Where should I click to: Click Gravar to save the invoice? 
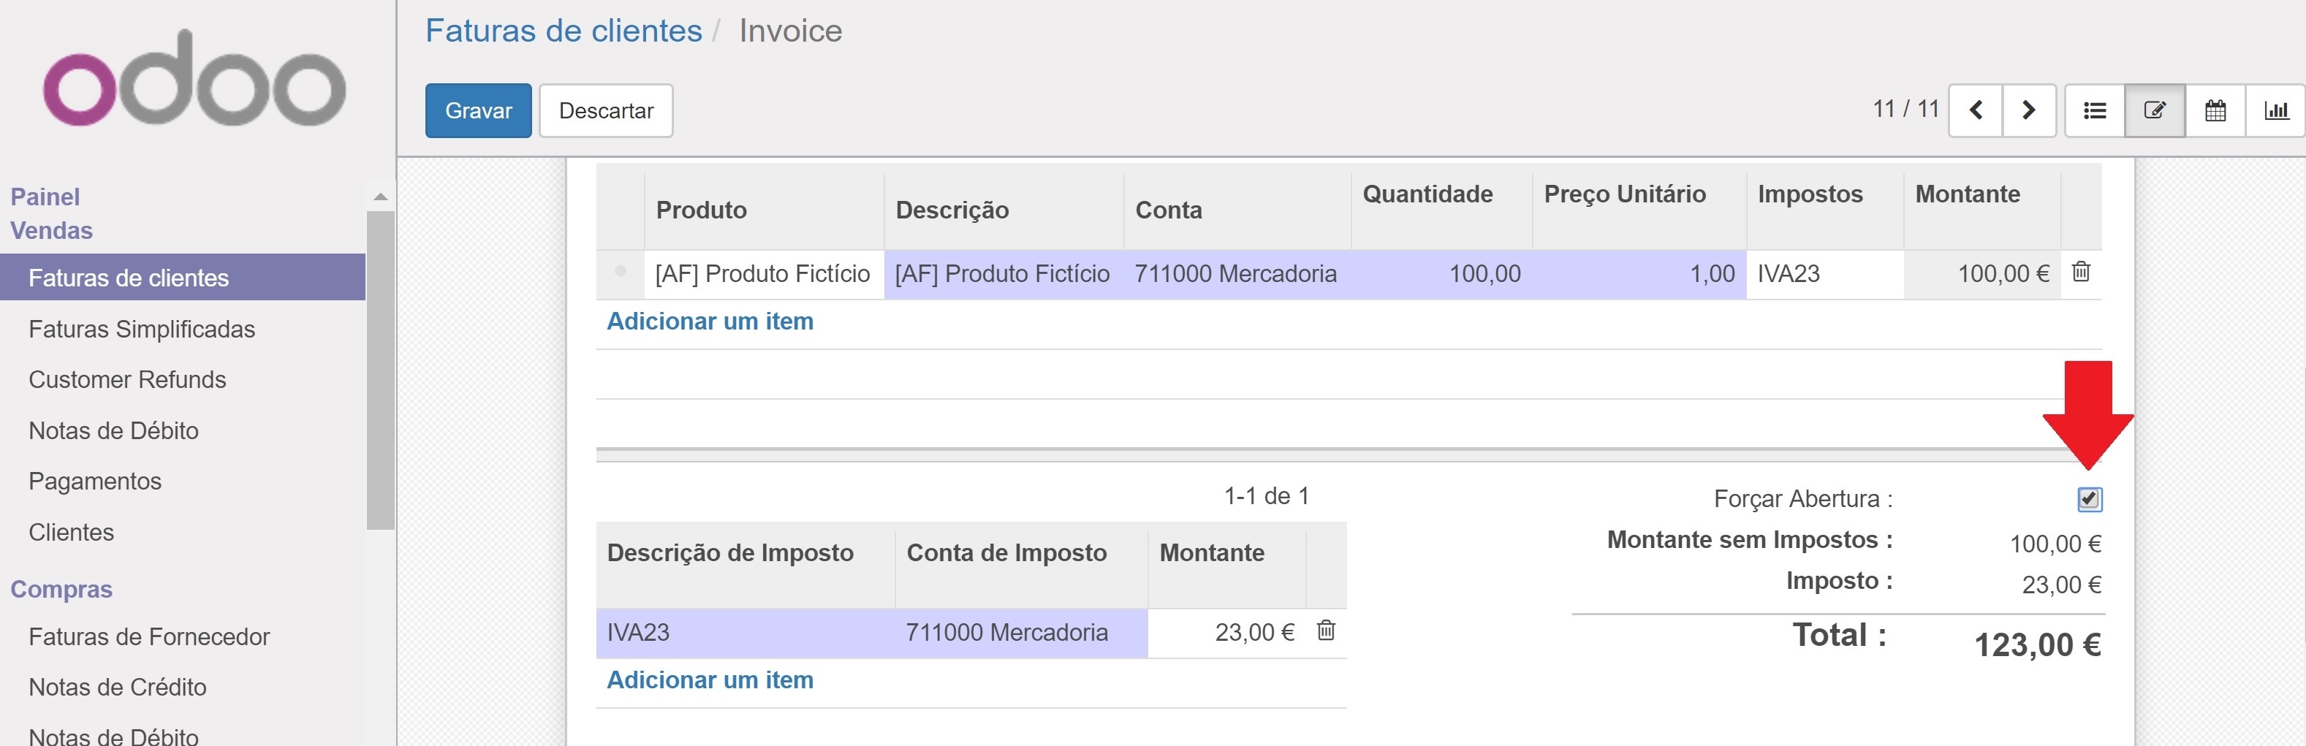(x=478, y=111)
